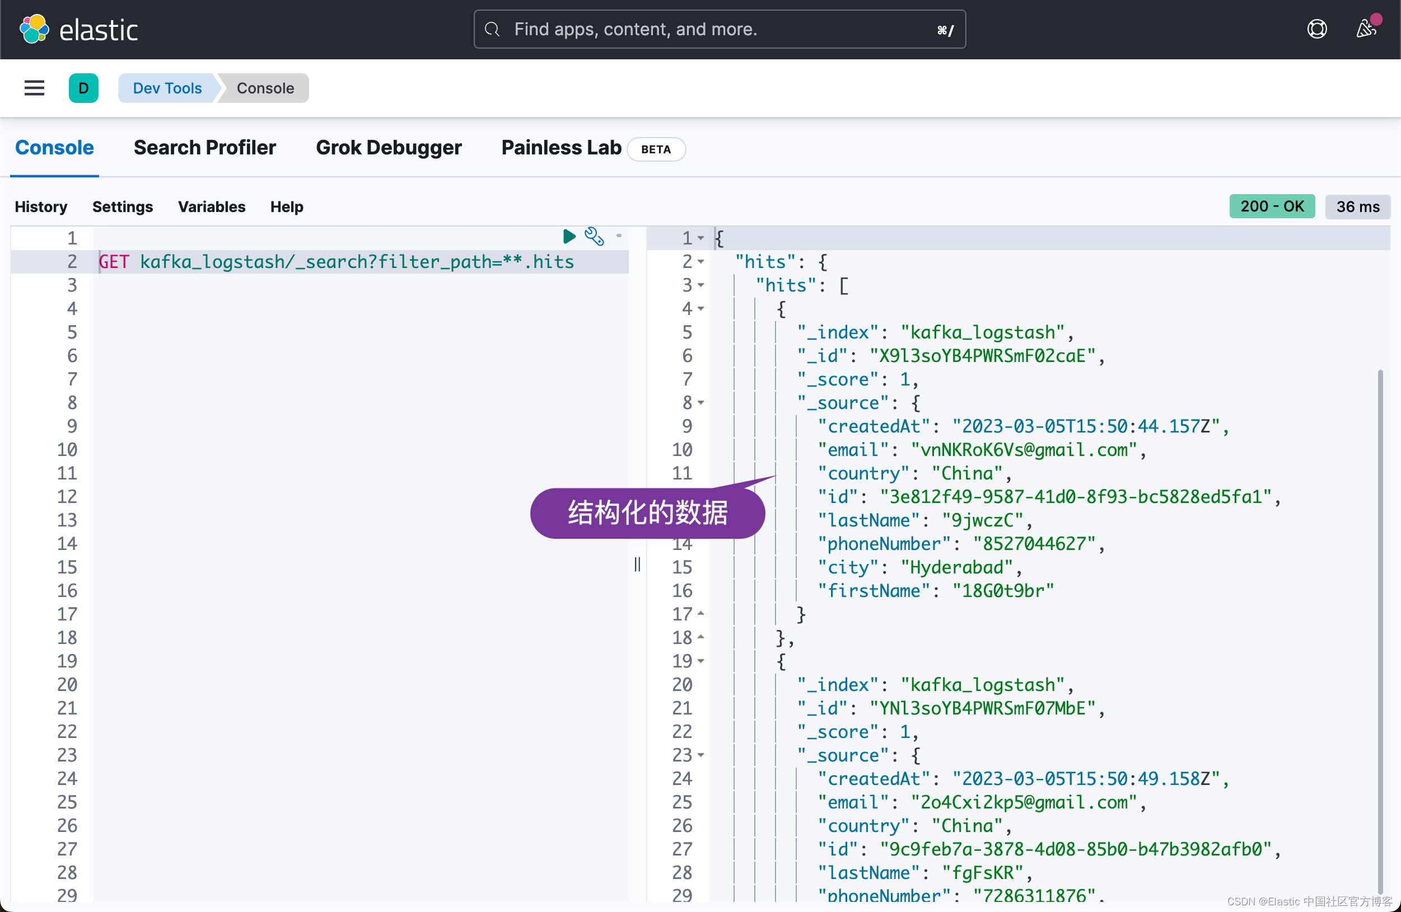The width and height of the screenshot is (1401, 912).
Task: Click the "X9l3soYB4PWRSmF02caE" id value
Action: coord(982,356)
